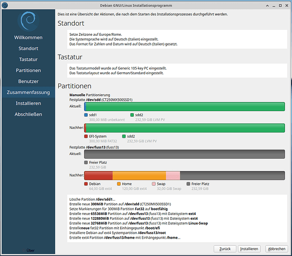The width and height of the screenshot is (292, 256).
Task: Select the orange Home segment in partition bar
Action: click(139, 176)
